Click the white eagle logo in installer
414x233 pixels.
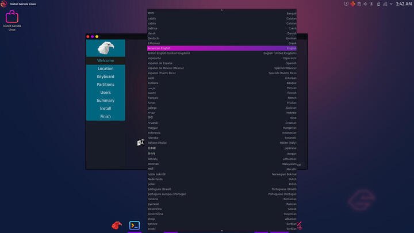(106, 48)
